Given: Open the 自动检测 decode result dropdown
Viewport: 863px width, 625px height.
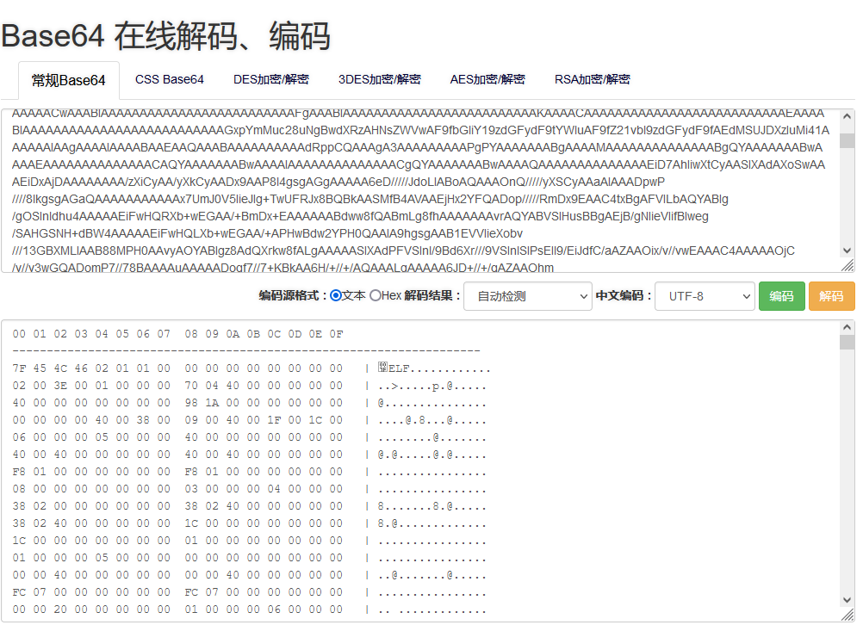Looking at the screenshot, I should (x=528, y=296).
